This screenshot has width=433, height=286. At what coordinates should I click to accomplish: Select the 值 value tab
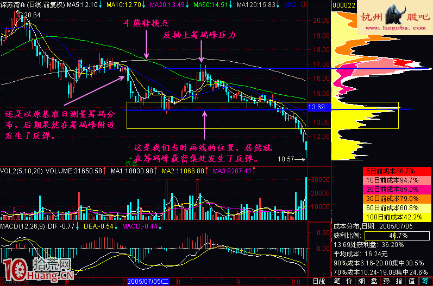[411, 281]
